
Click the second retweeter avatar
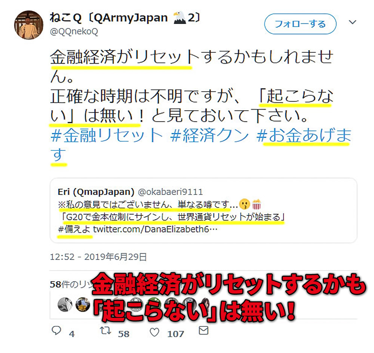click(83, 305)
